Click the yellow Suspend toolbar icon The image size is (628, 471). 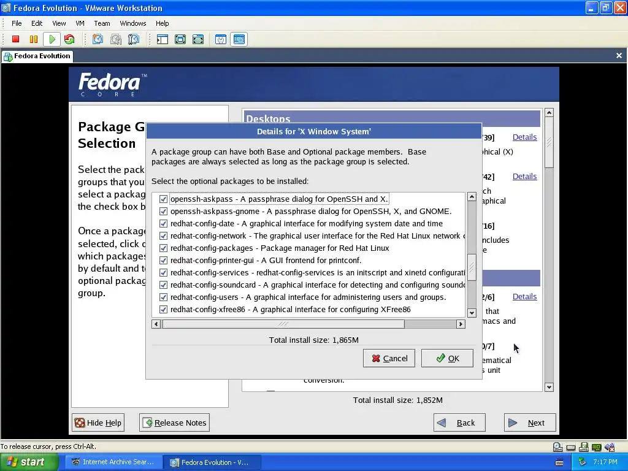pos(34,39)
